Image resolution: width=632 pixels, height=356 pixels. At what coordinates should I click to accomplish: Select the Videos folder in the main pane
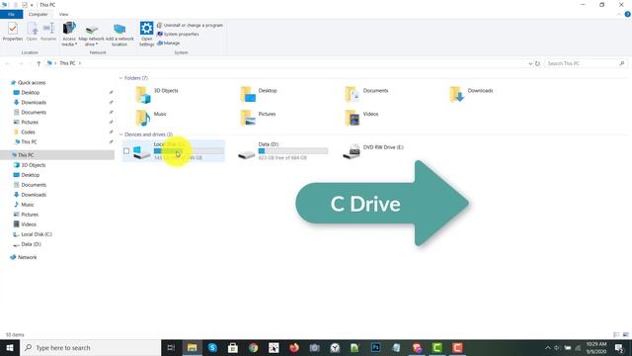click(x=362, y=118)
